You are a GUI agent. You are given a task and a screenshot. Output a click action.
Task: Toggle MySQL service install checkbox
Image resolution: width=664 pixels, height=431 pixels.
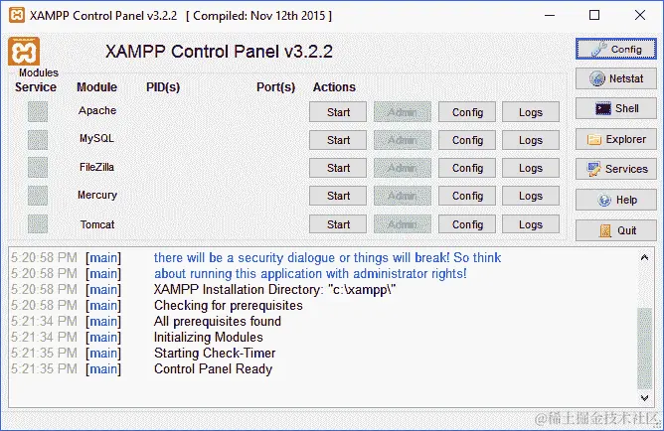pos(38,140)
